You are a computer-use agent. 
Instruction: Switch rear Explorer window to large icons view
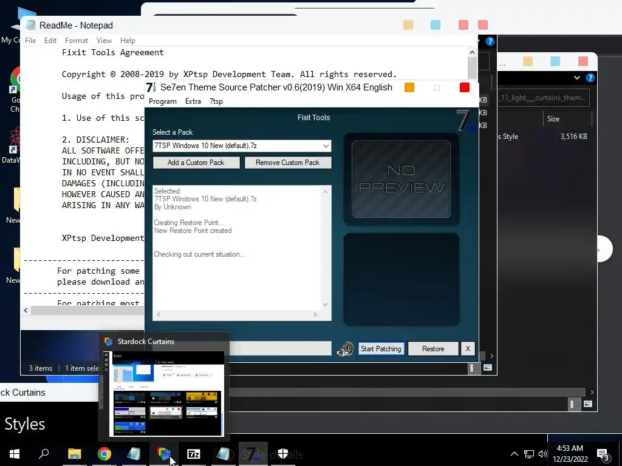pos(588,404)
